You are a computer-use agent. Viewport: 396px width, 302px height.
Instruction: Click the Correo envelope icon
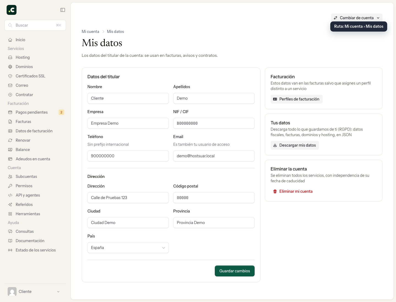(10, 85)
